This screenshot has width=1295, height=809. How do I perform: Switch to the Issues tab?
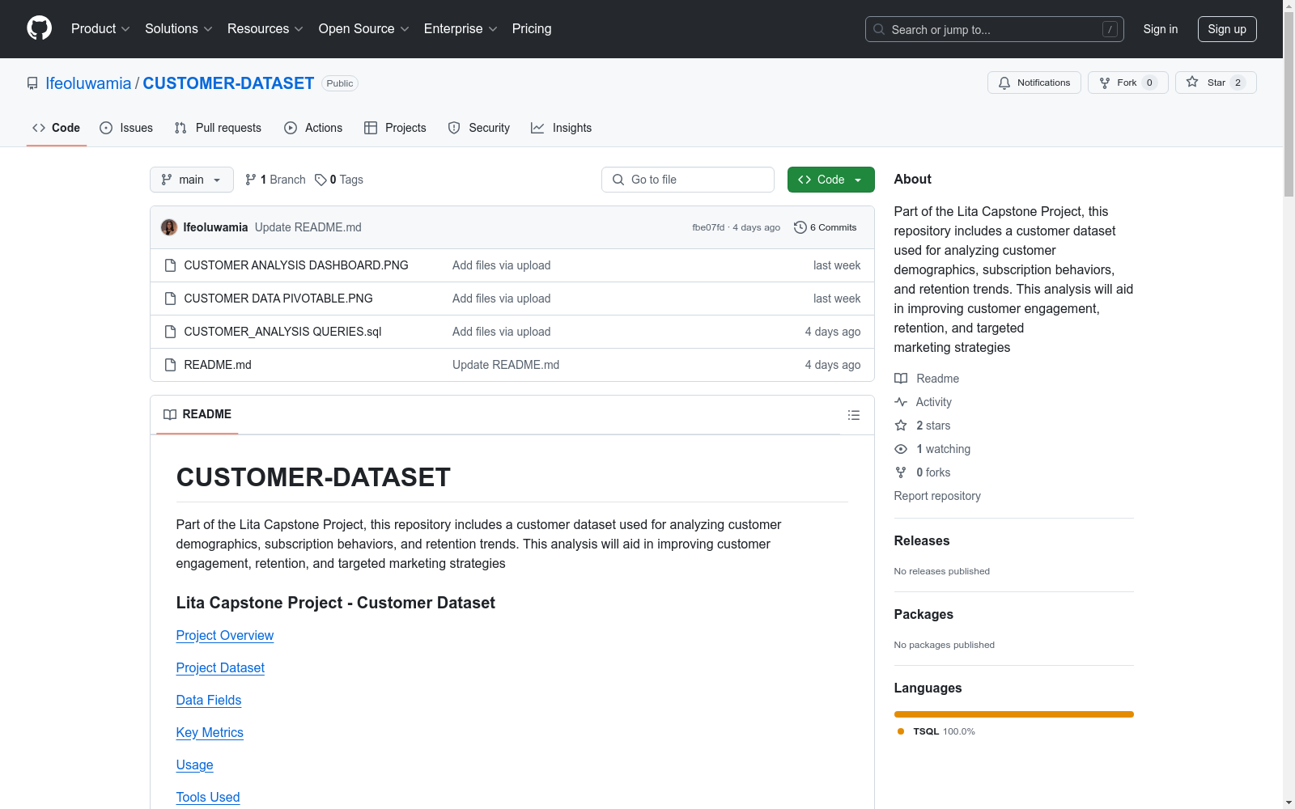coord(126,128)
